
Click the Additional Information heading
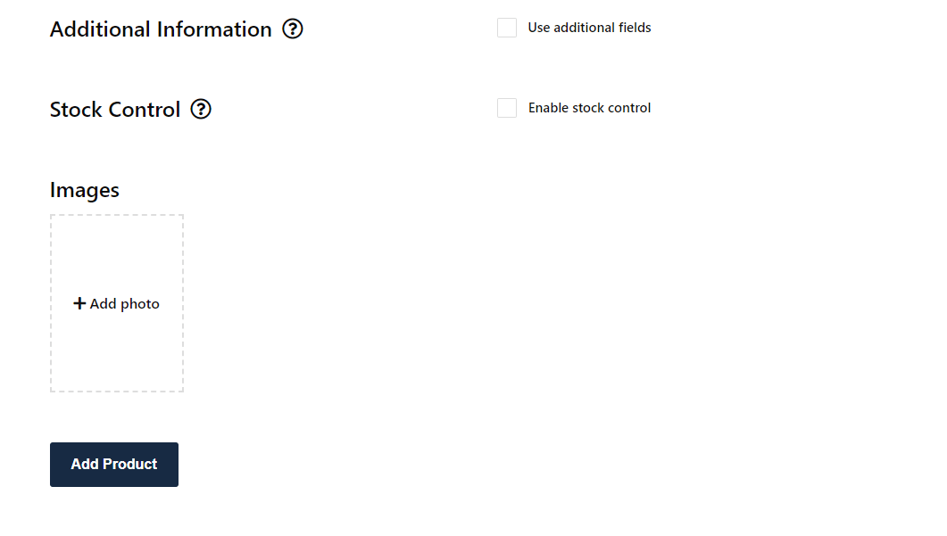pyautogui.click(x=161, y=29)
